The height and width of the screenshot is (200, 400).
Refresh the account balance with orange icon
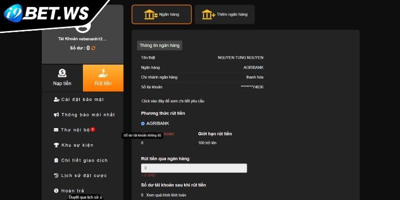pos(93,48)
